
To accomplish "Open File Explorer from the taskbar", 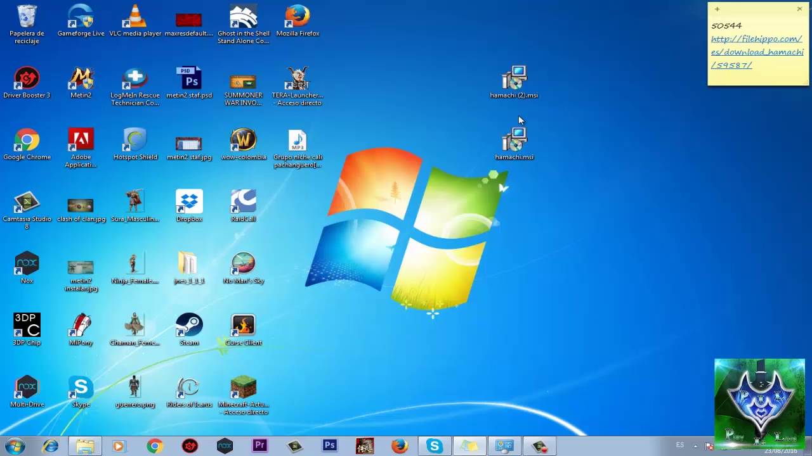I will coord(84,446).
